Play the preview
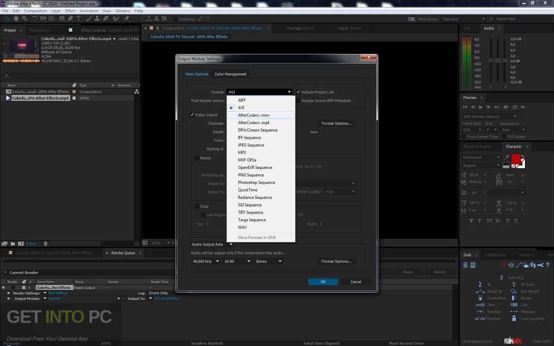554x346 pixels. pyautogui.click(x=481, y=107)
